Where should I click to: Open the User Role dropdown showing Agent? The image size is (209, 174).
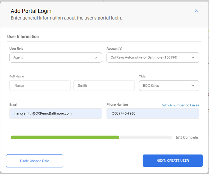tap(56, 57)
